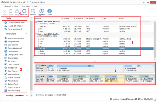
Task: Select H: Data(NTFS) block in disk map
Action: (x=132, y=79)
